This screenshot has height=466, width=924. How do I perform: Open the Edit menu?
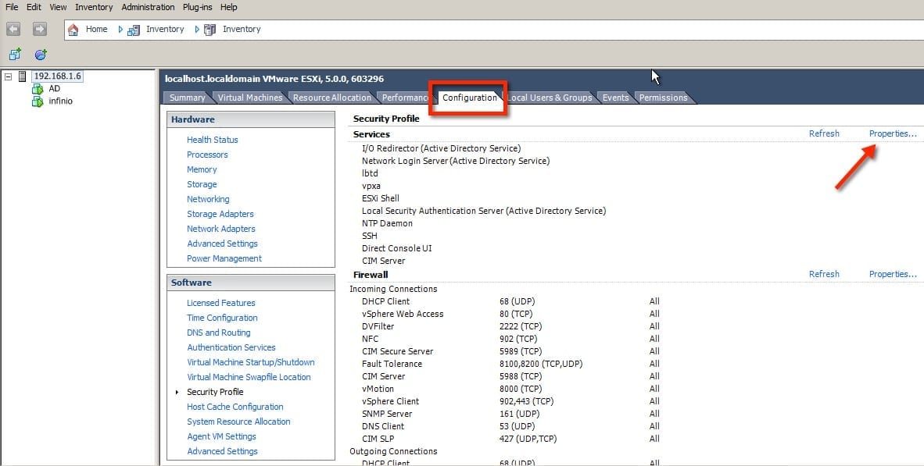click(x=34, y=7)
